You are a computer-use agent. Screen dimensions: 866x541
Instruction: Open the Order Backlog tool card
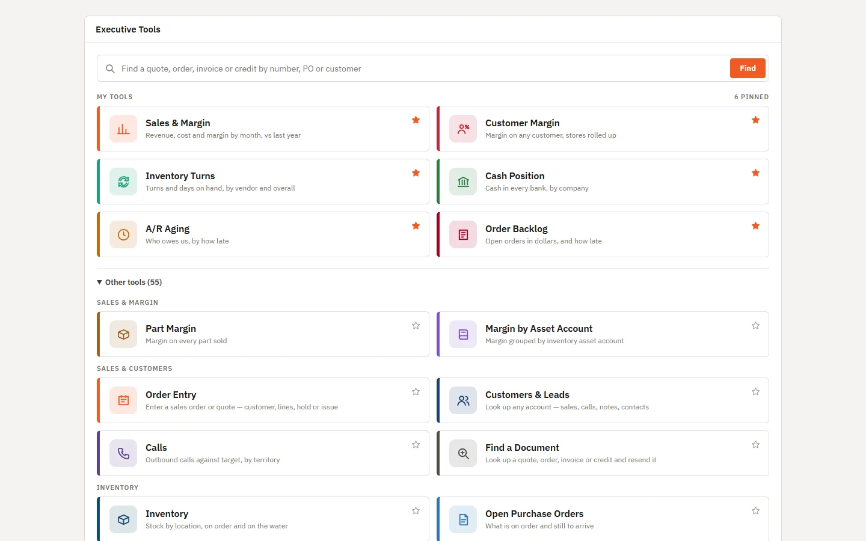coord(603,234)
